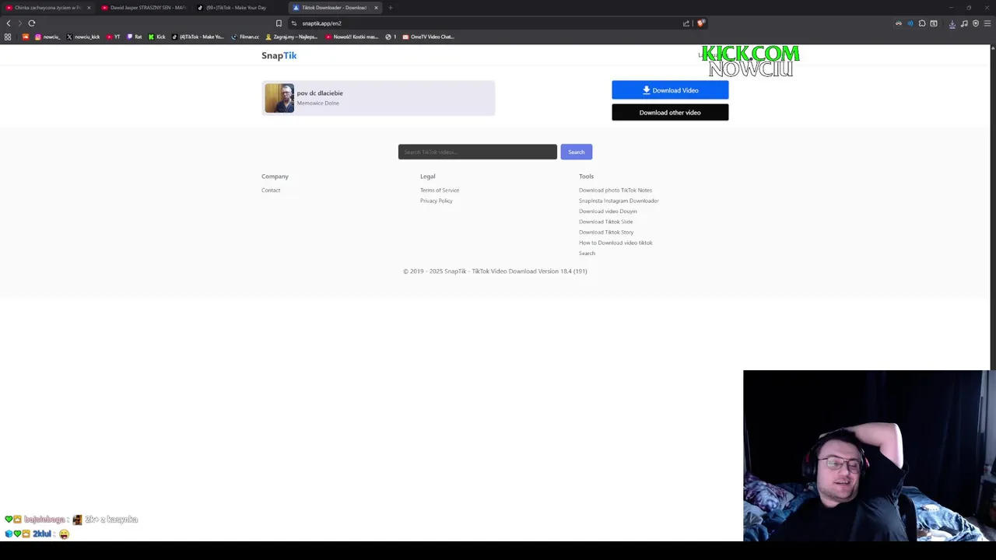Open the Terms of Service link
The width and height of the screenshot is (996, 560).
tap(440, 190)
